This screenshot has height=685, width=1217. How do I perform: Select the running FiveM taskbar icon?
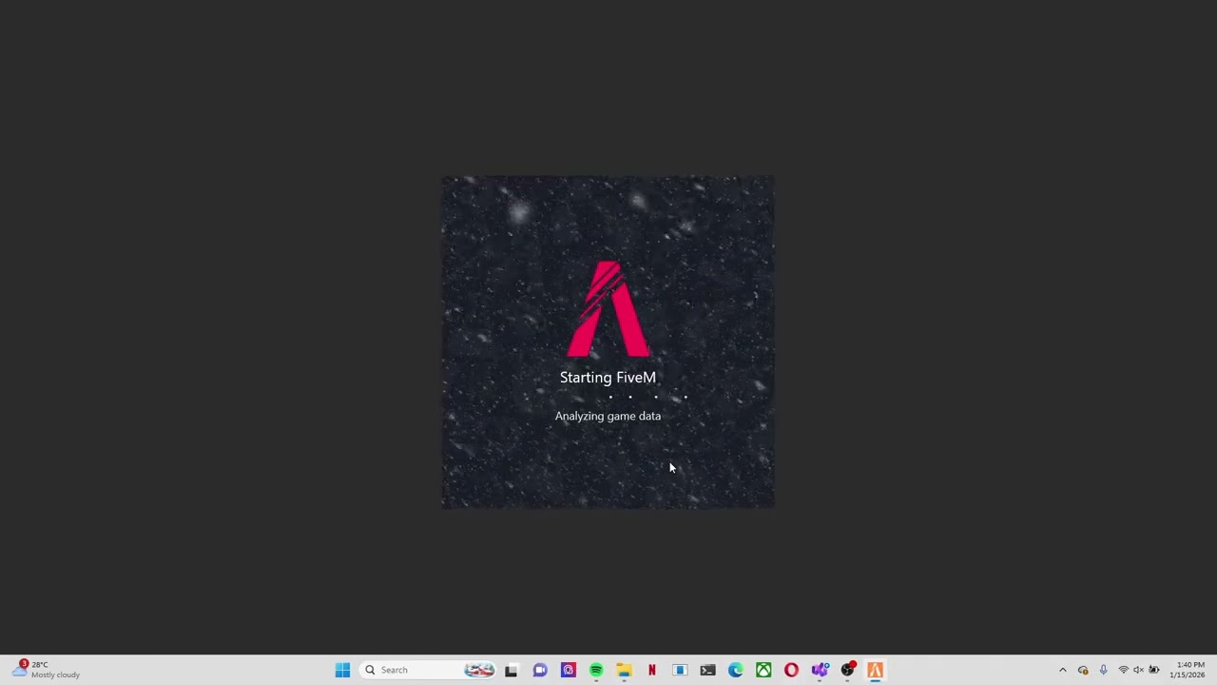pyautogui.click(x=876, y=670)
